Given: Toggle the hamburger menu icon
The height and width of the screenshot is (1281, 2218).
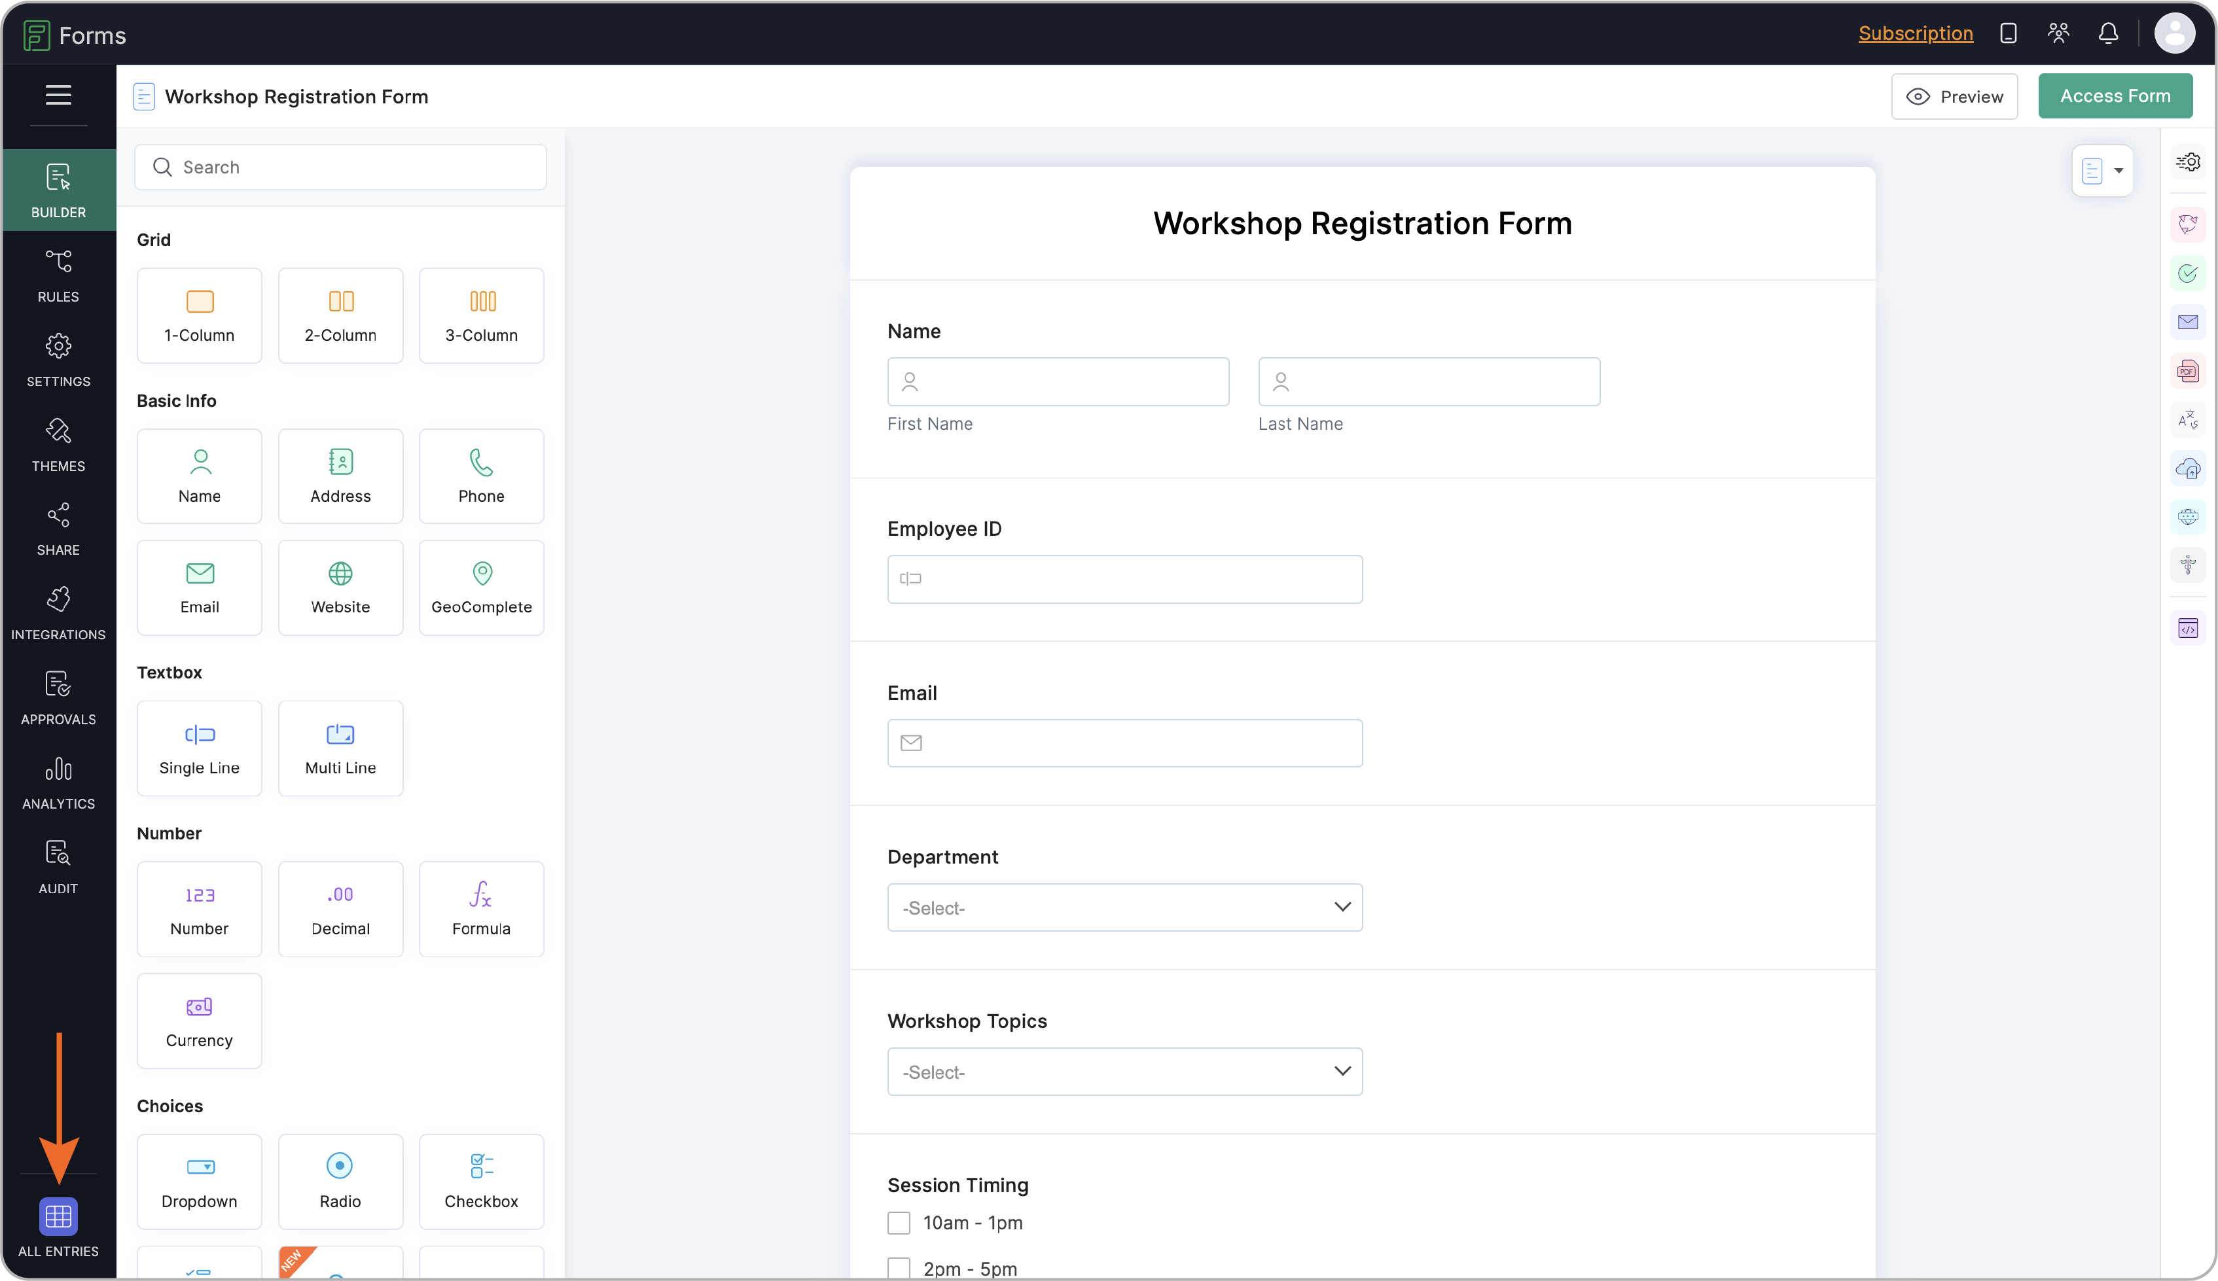Looking at the screenshot, I should pyautogui.click(x=58, y=94).
